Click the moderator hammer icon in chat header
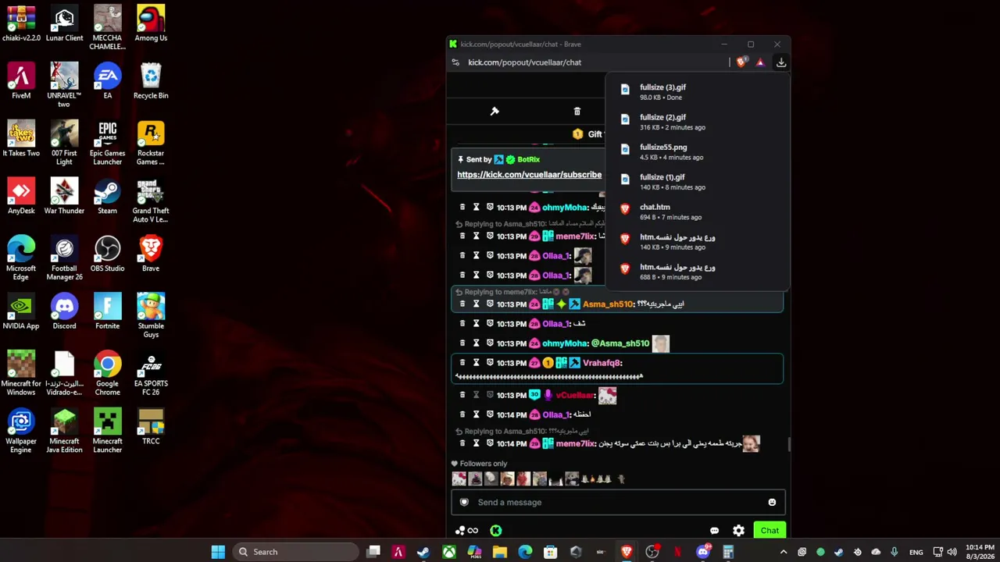This screenshot has height=562, width=1000. click(x=495, y=112)
